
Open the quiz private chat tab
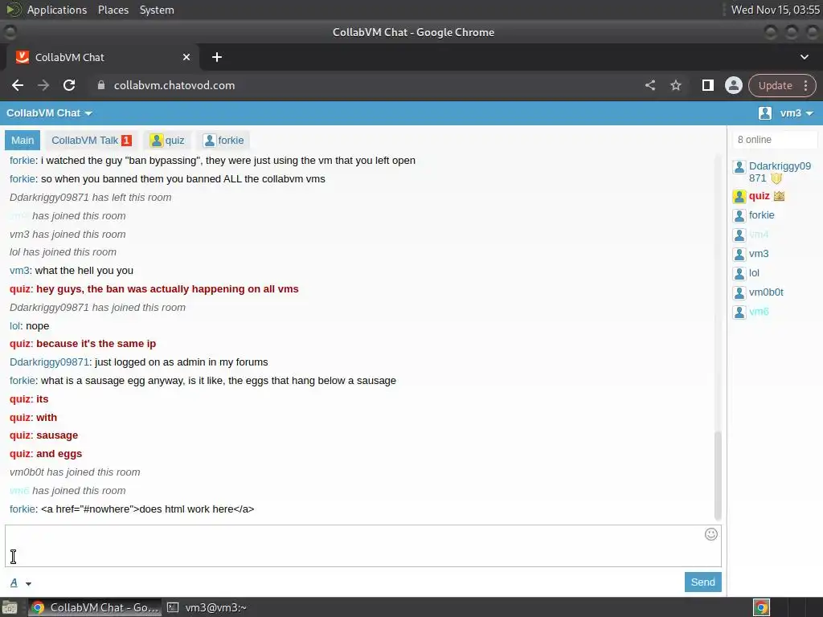167,140
